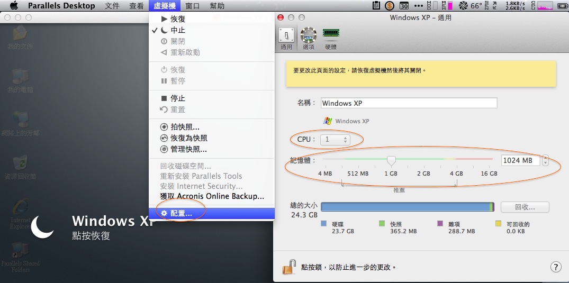Screen dimensions: 569x283
Task: Select 中止 checked menu item
Action: coord(212,30)
